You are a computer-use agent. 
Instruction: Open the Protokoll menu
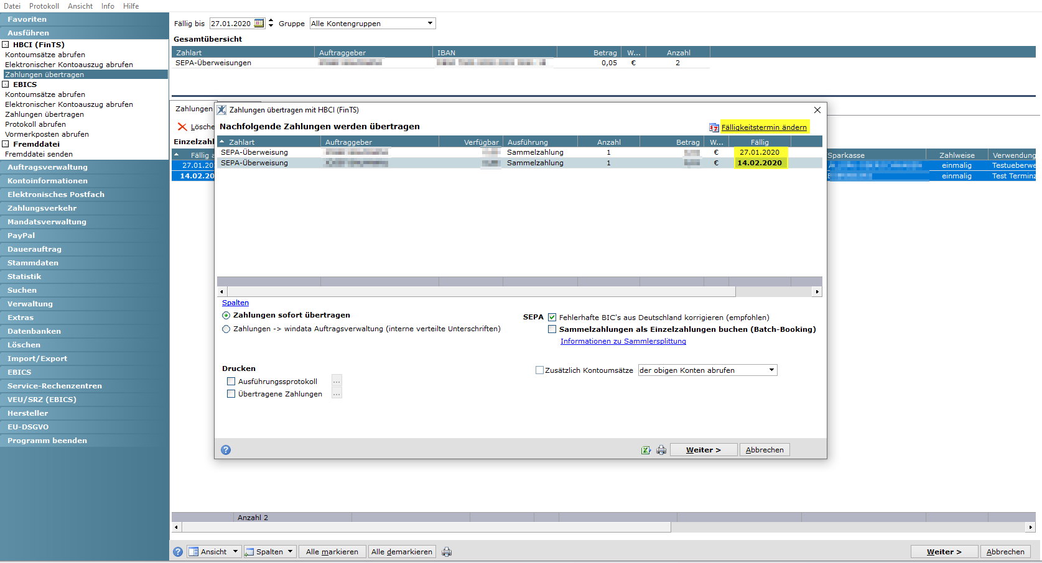tap(44, 6)
